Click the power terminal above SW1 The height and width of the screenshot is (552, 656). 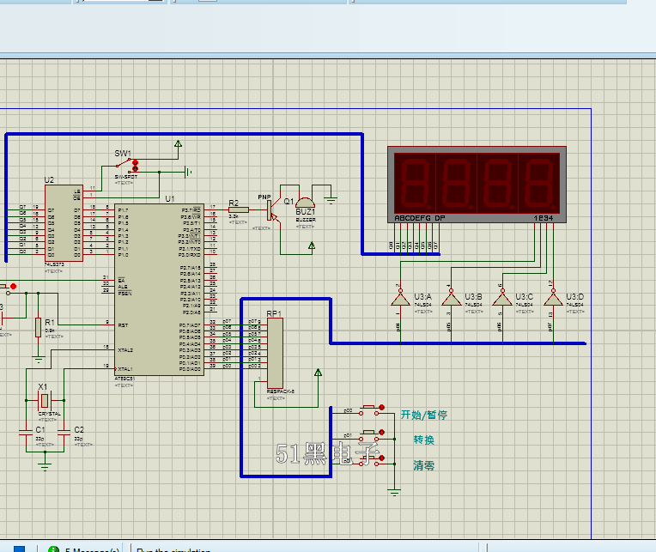179,144
